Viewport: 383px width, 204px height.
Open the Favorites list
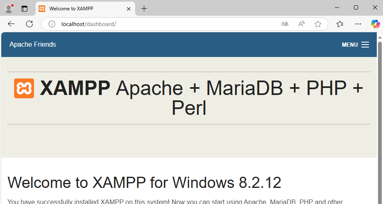coord(340,24)
